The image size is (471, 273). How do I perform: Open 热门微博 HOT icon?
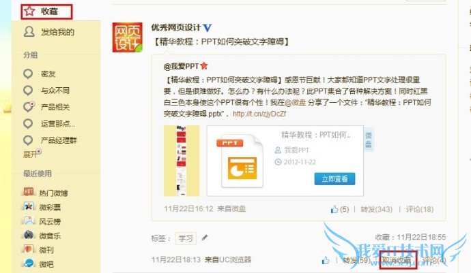(x=29, y=192)
